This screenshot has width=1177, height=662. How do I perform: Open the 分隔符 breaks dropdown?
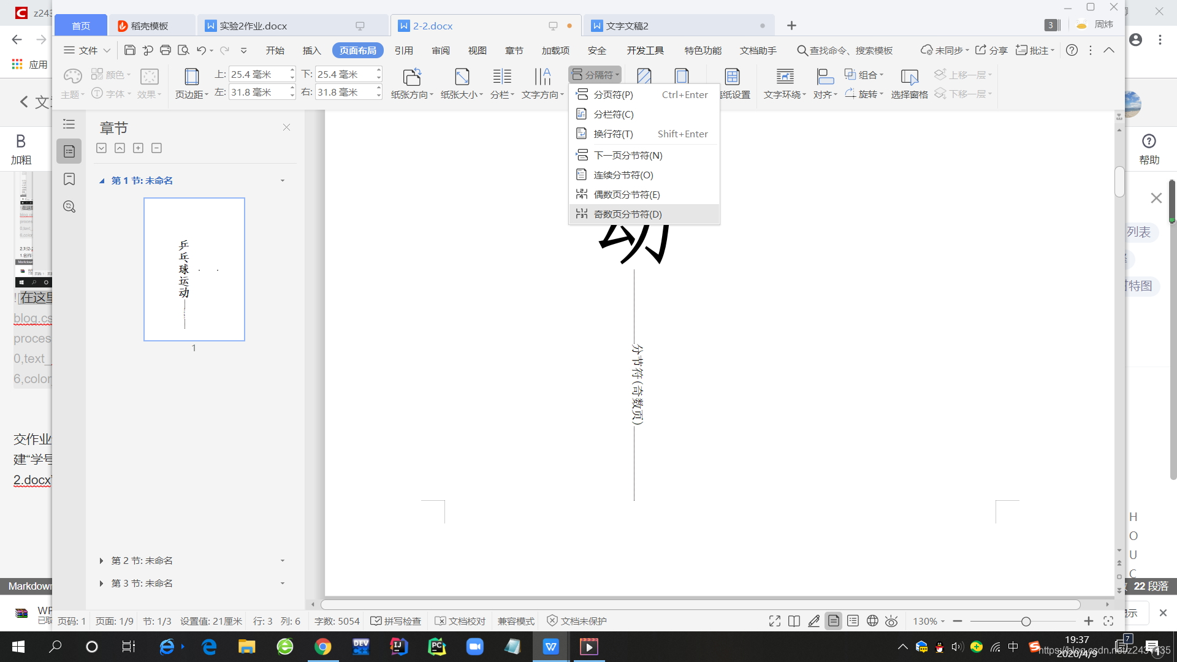tap(595, 75)
